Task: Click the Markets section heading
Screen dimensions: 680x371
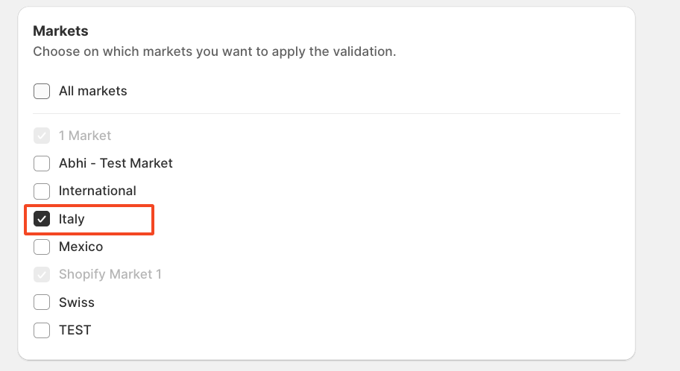Action: 60,31
